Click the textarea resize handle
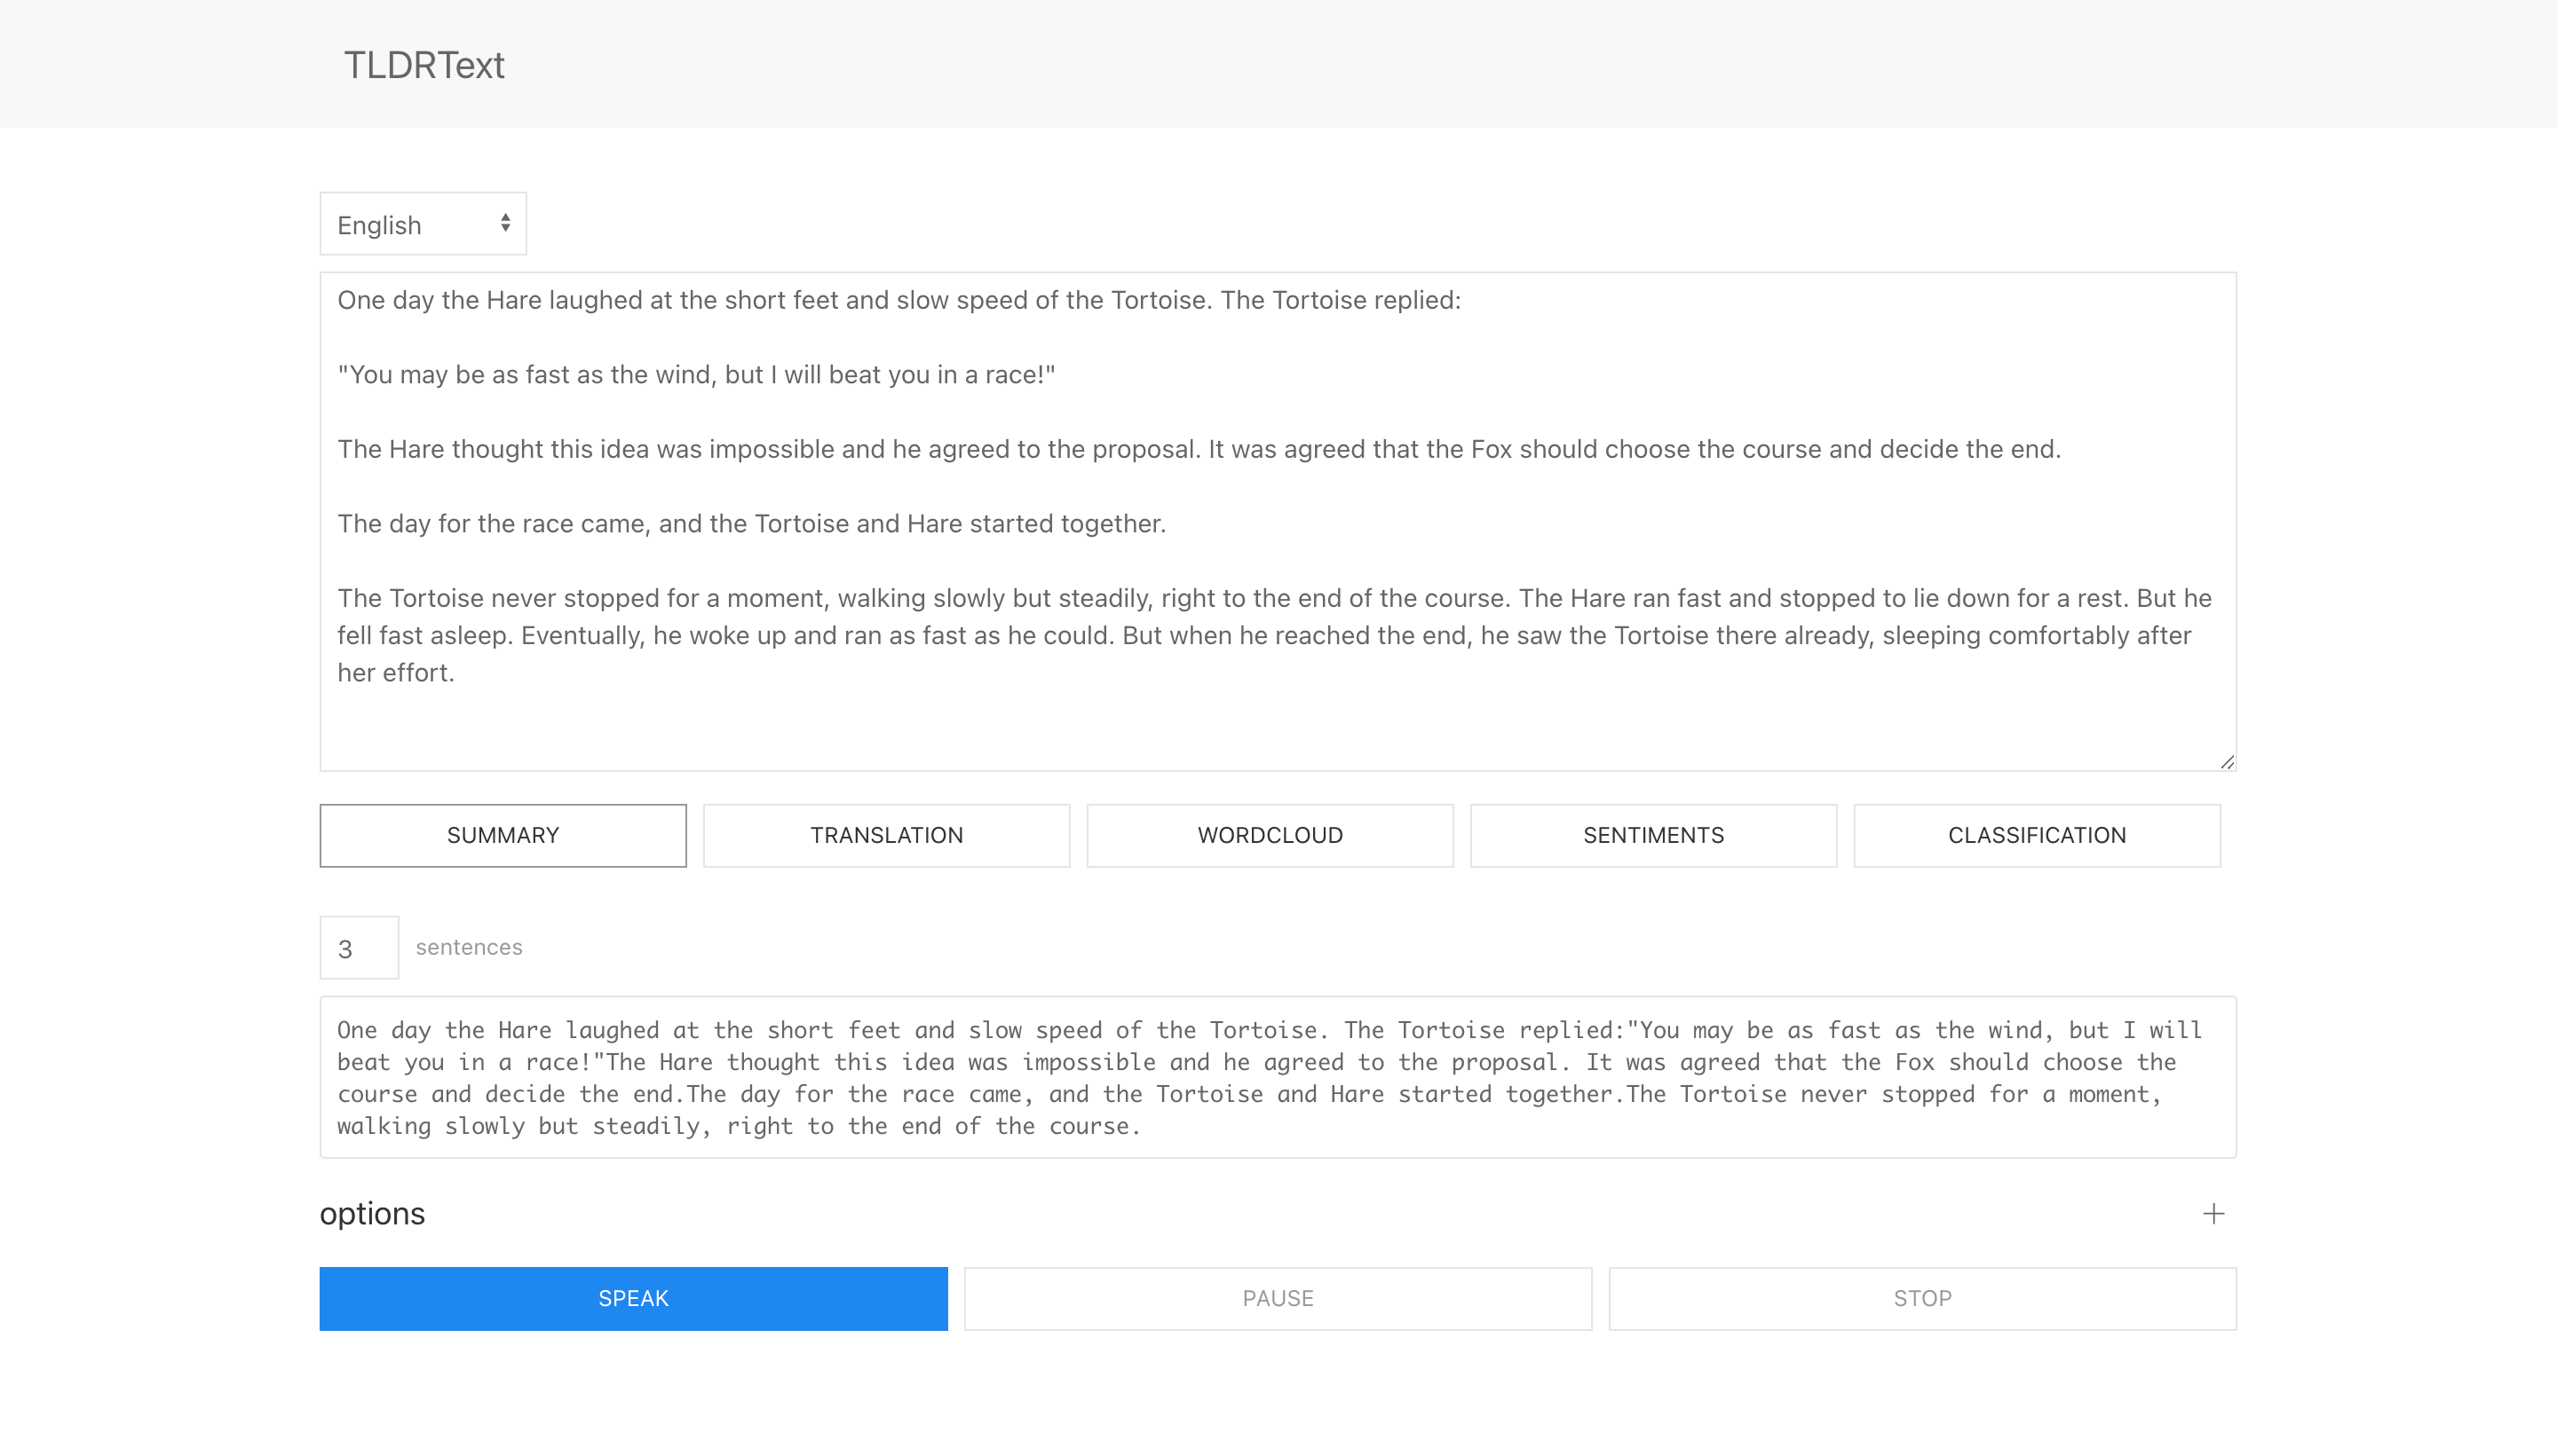 coord(2228,760)
